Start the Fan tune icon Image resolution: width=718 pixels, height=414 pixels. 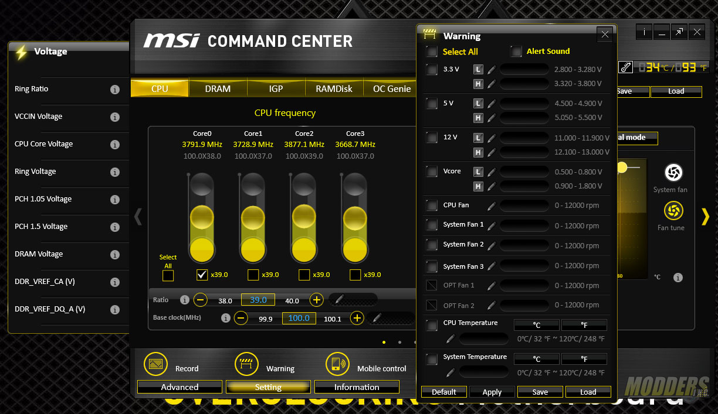[x=673, y=211]
